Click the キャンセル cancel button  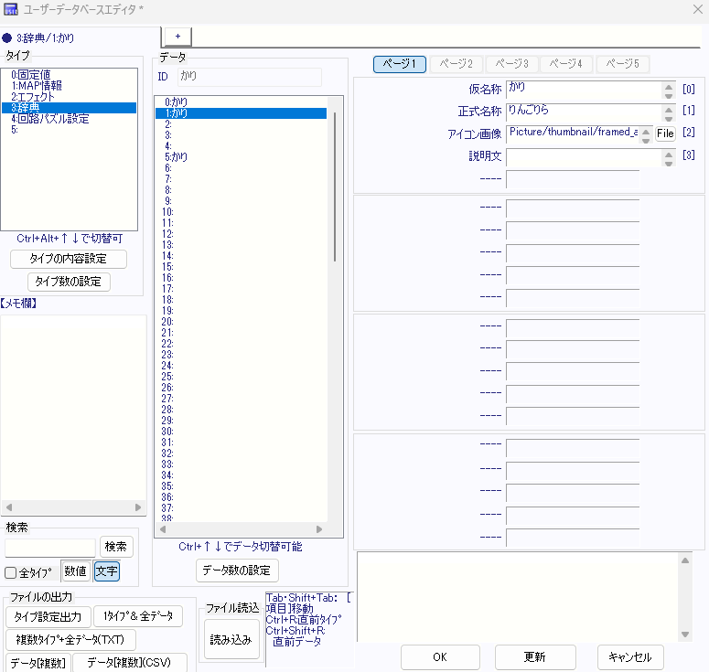tap(630, 656)
